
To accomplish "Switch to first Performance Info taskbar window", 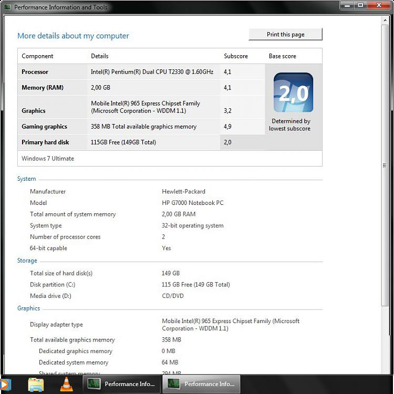I will click(x=122, y=384).
